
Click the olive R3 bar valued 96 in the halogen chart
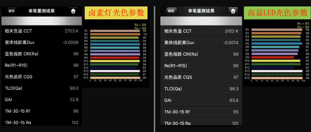pos(114,37)
